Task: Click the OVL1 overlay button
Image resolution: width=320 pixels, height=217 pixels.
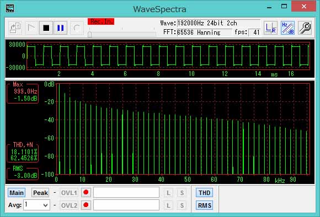Action: click(69, 193)
